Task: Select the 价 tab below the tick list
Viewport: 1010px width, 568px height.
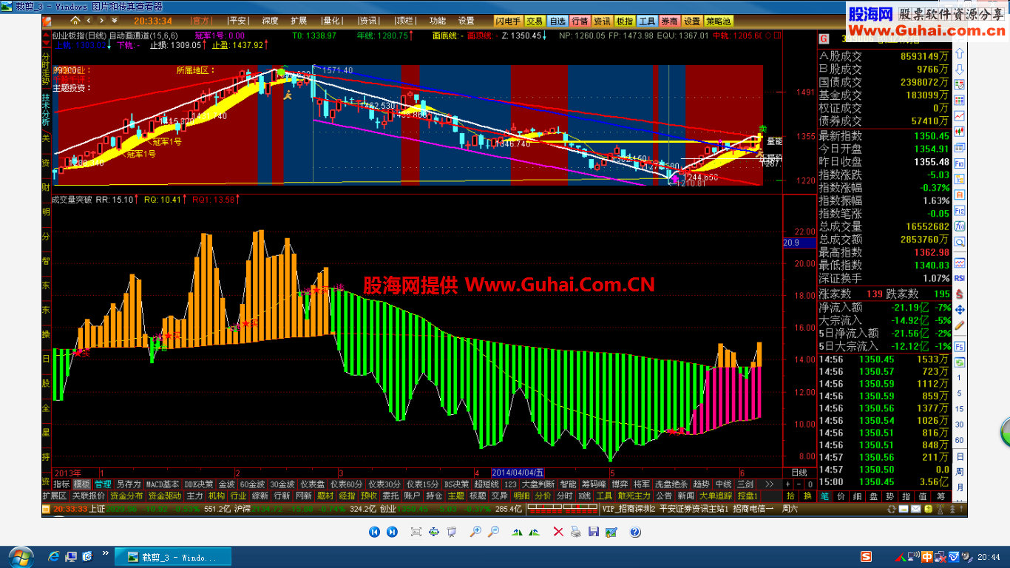Action: (841, 496)
